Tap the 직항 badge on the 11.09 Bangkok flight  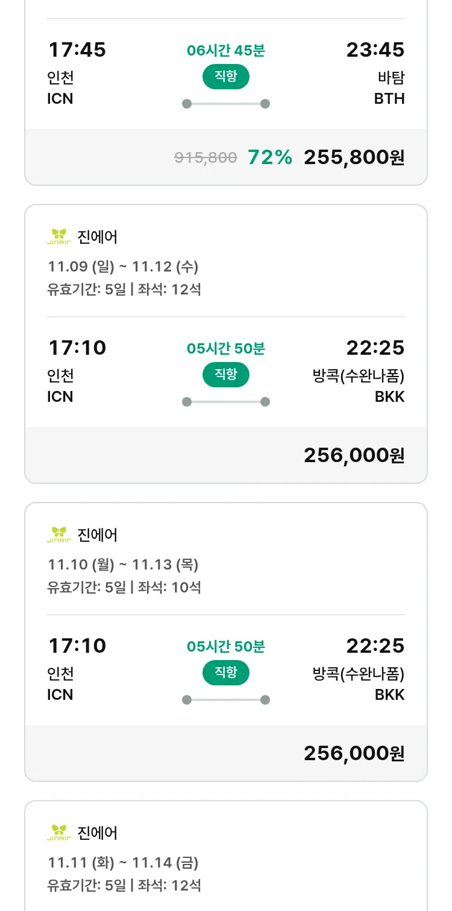225,375
